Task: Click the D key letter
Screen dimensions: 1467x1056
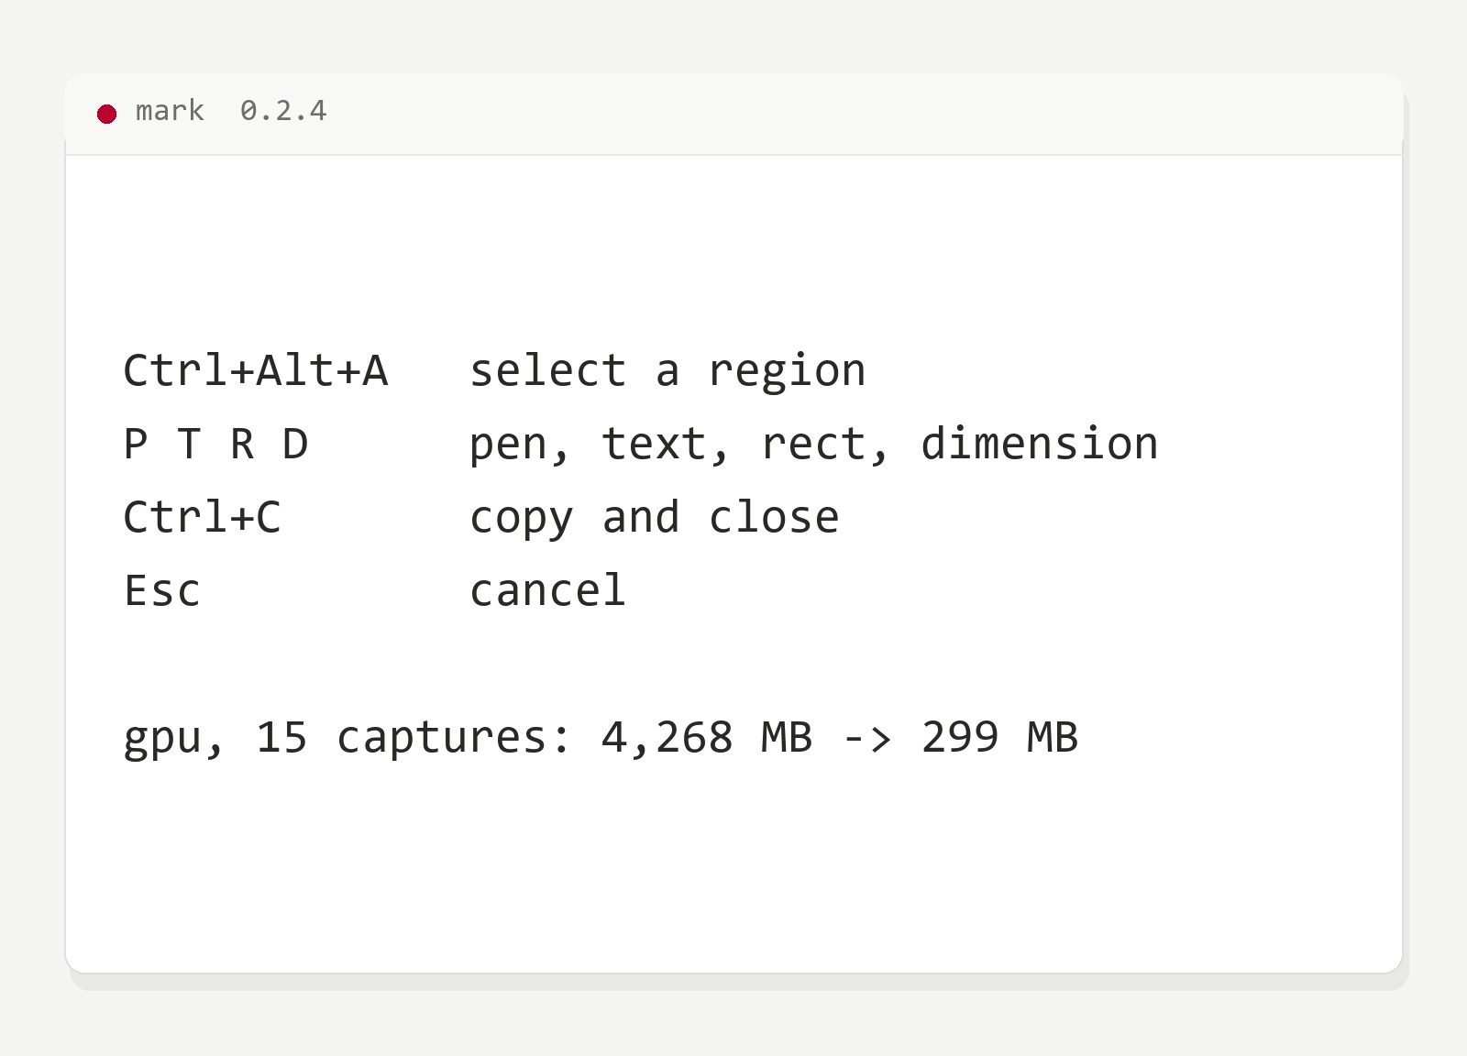Action: [295, 444]
